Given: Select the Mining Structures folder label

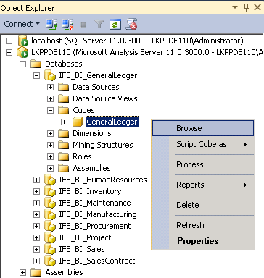Looking at the screenshot, I should click(x=103, y=145).
